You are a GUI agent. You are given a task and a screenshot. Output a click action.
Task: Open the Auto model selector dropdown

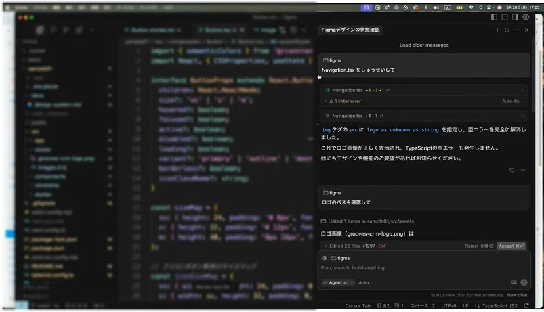coord(365,282)
